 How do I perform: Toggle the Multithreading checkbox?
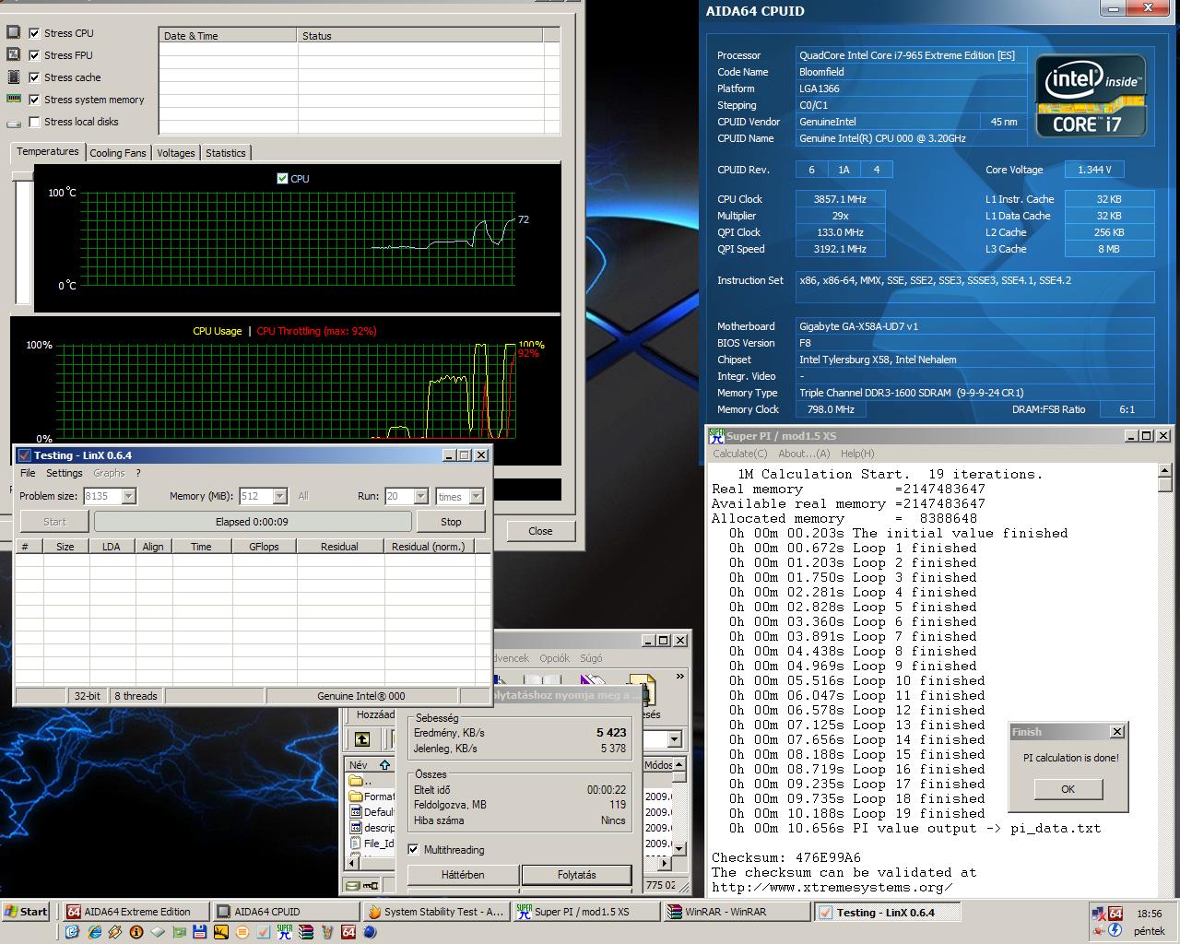point(413,850)
